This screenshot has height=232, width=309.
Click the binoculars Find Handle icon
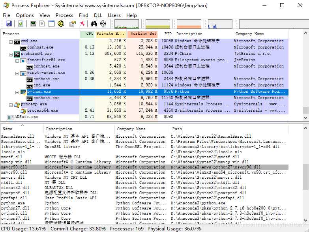point(94,24)
